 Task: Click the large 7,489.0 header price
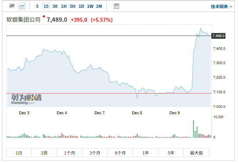point(57,20)
